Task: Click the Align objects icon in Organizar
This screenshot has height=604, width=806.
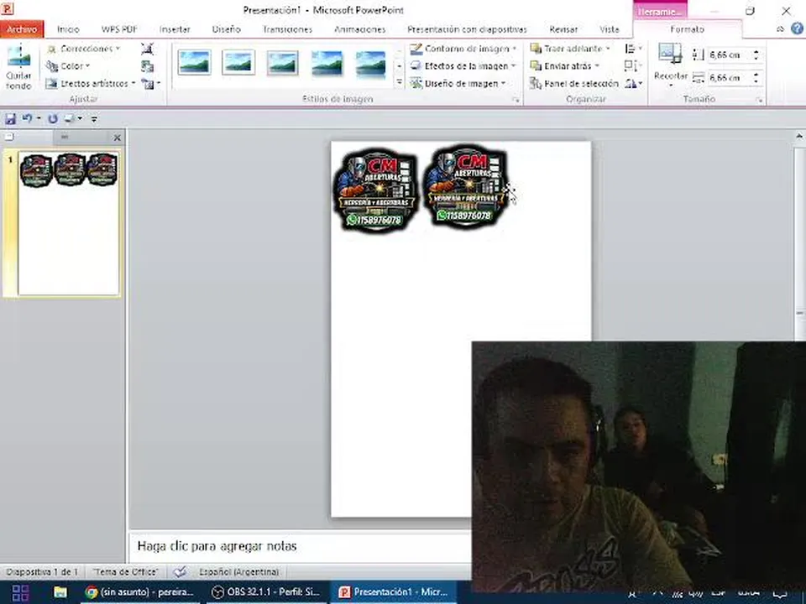Action: [633, 49]
